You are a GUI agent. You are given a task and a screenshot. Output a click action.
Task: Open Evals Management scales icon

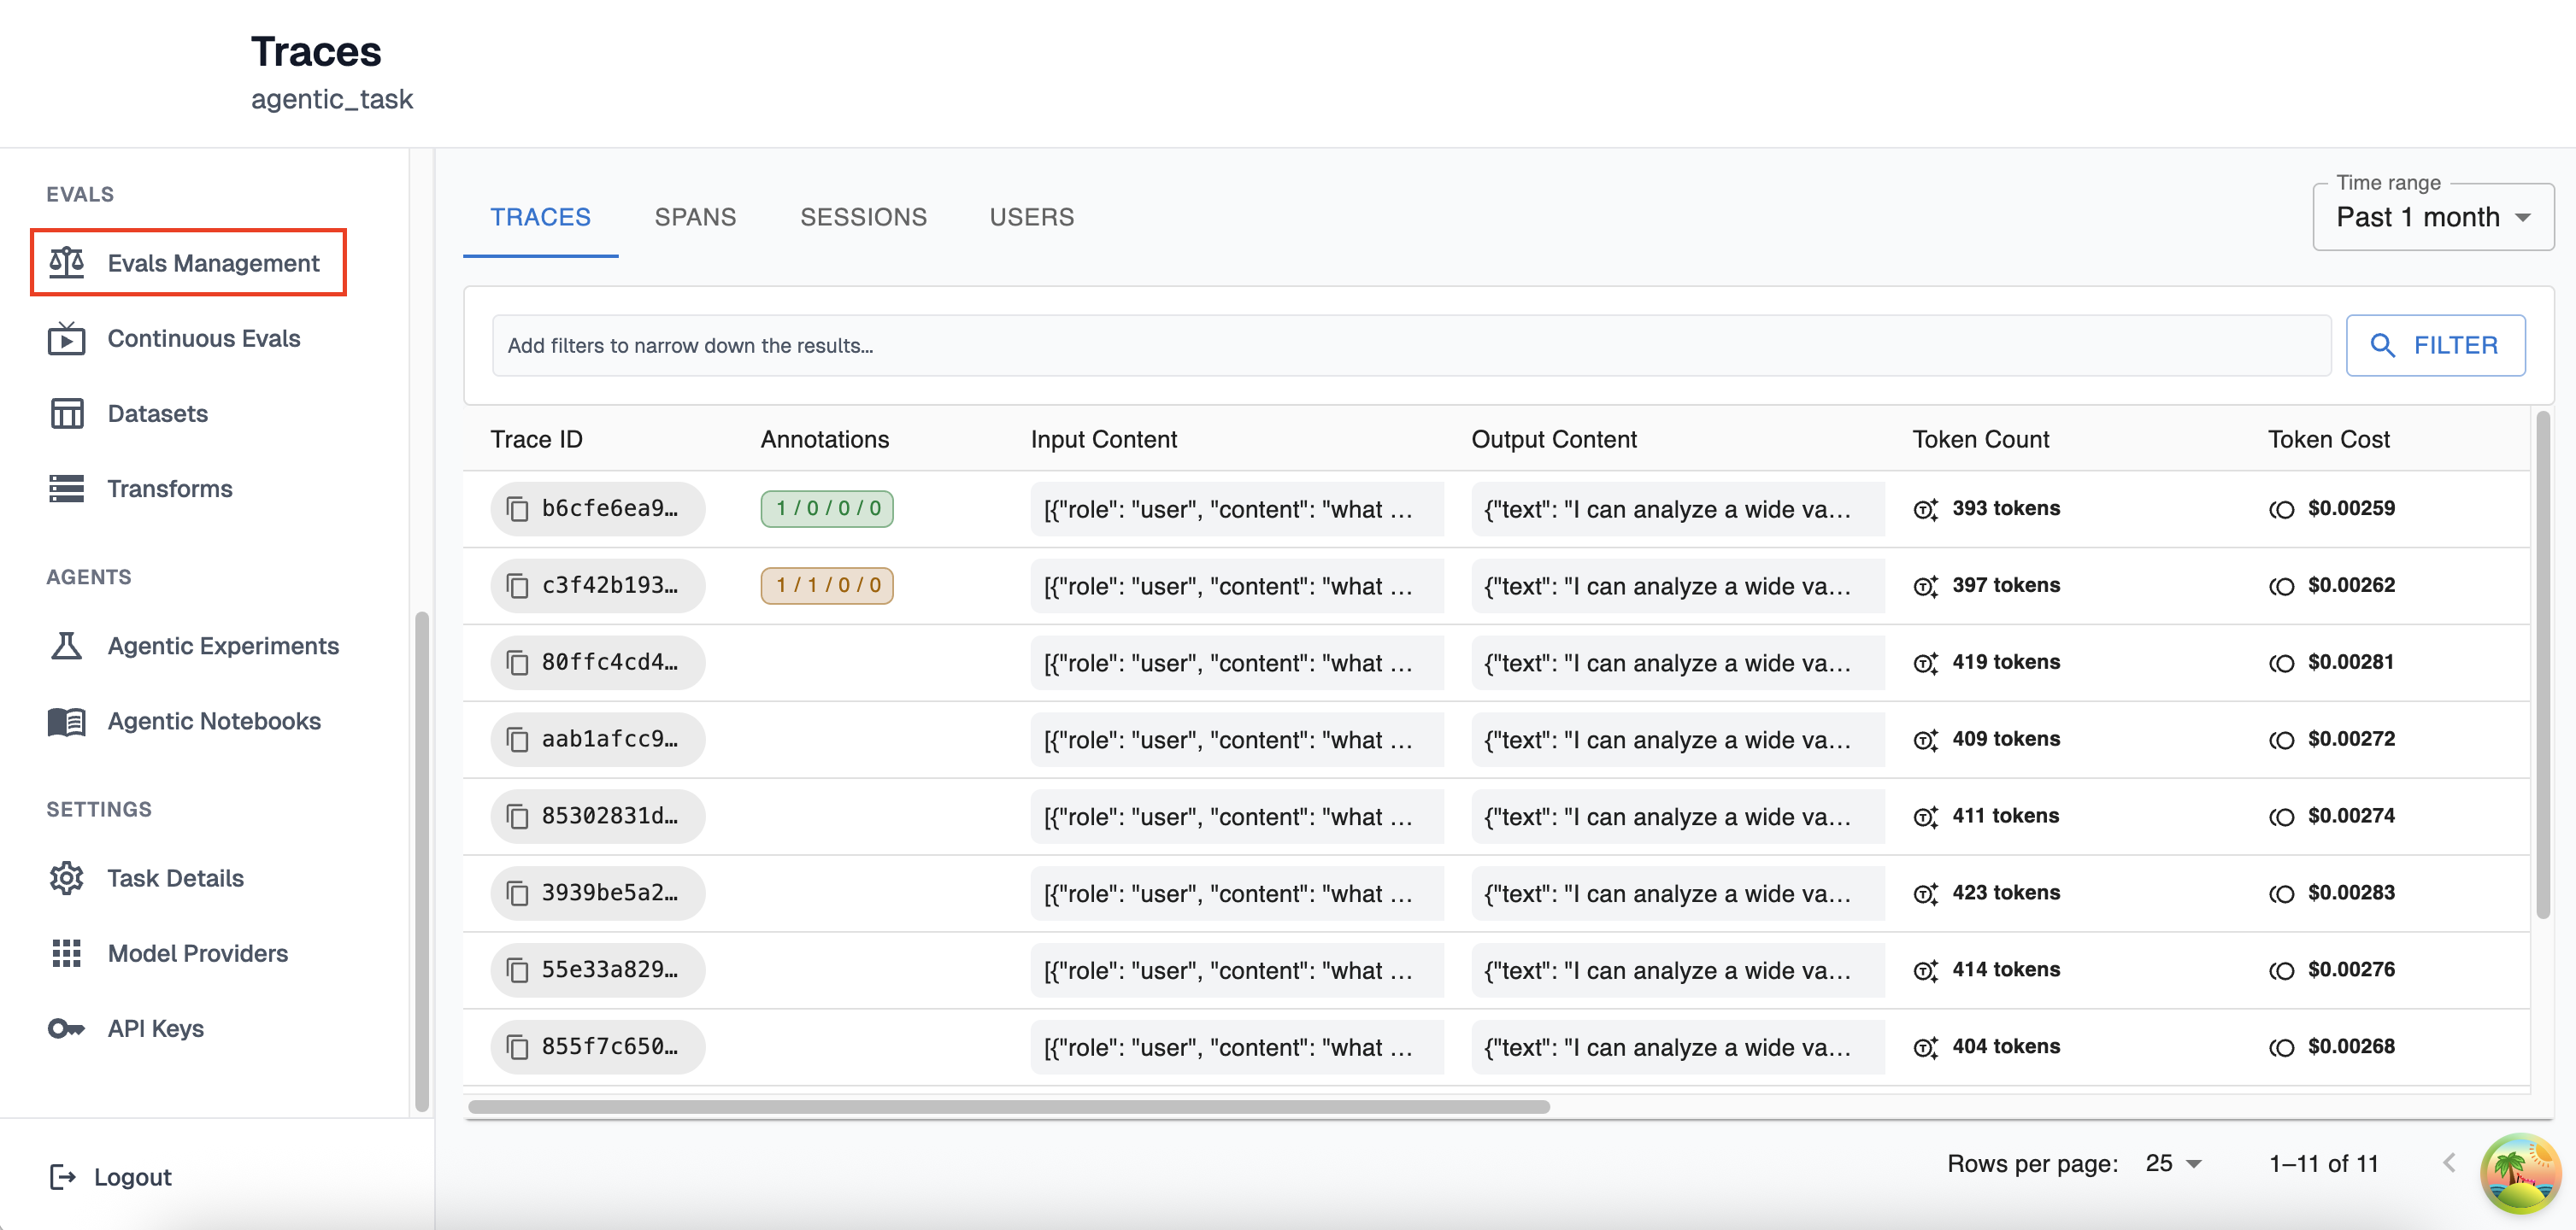[66, 263]
